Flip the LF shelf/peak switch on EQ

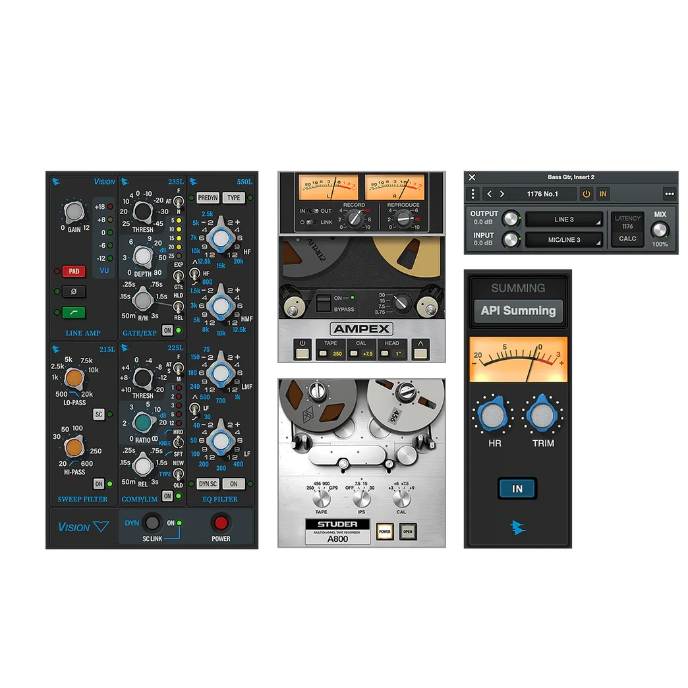tap(194, 409)
